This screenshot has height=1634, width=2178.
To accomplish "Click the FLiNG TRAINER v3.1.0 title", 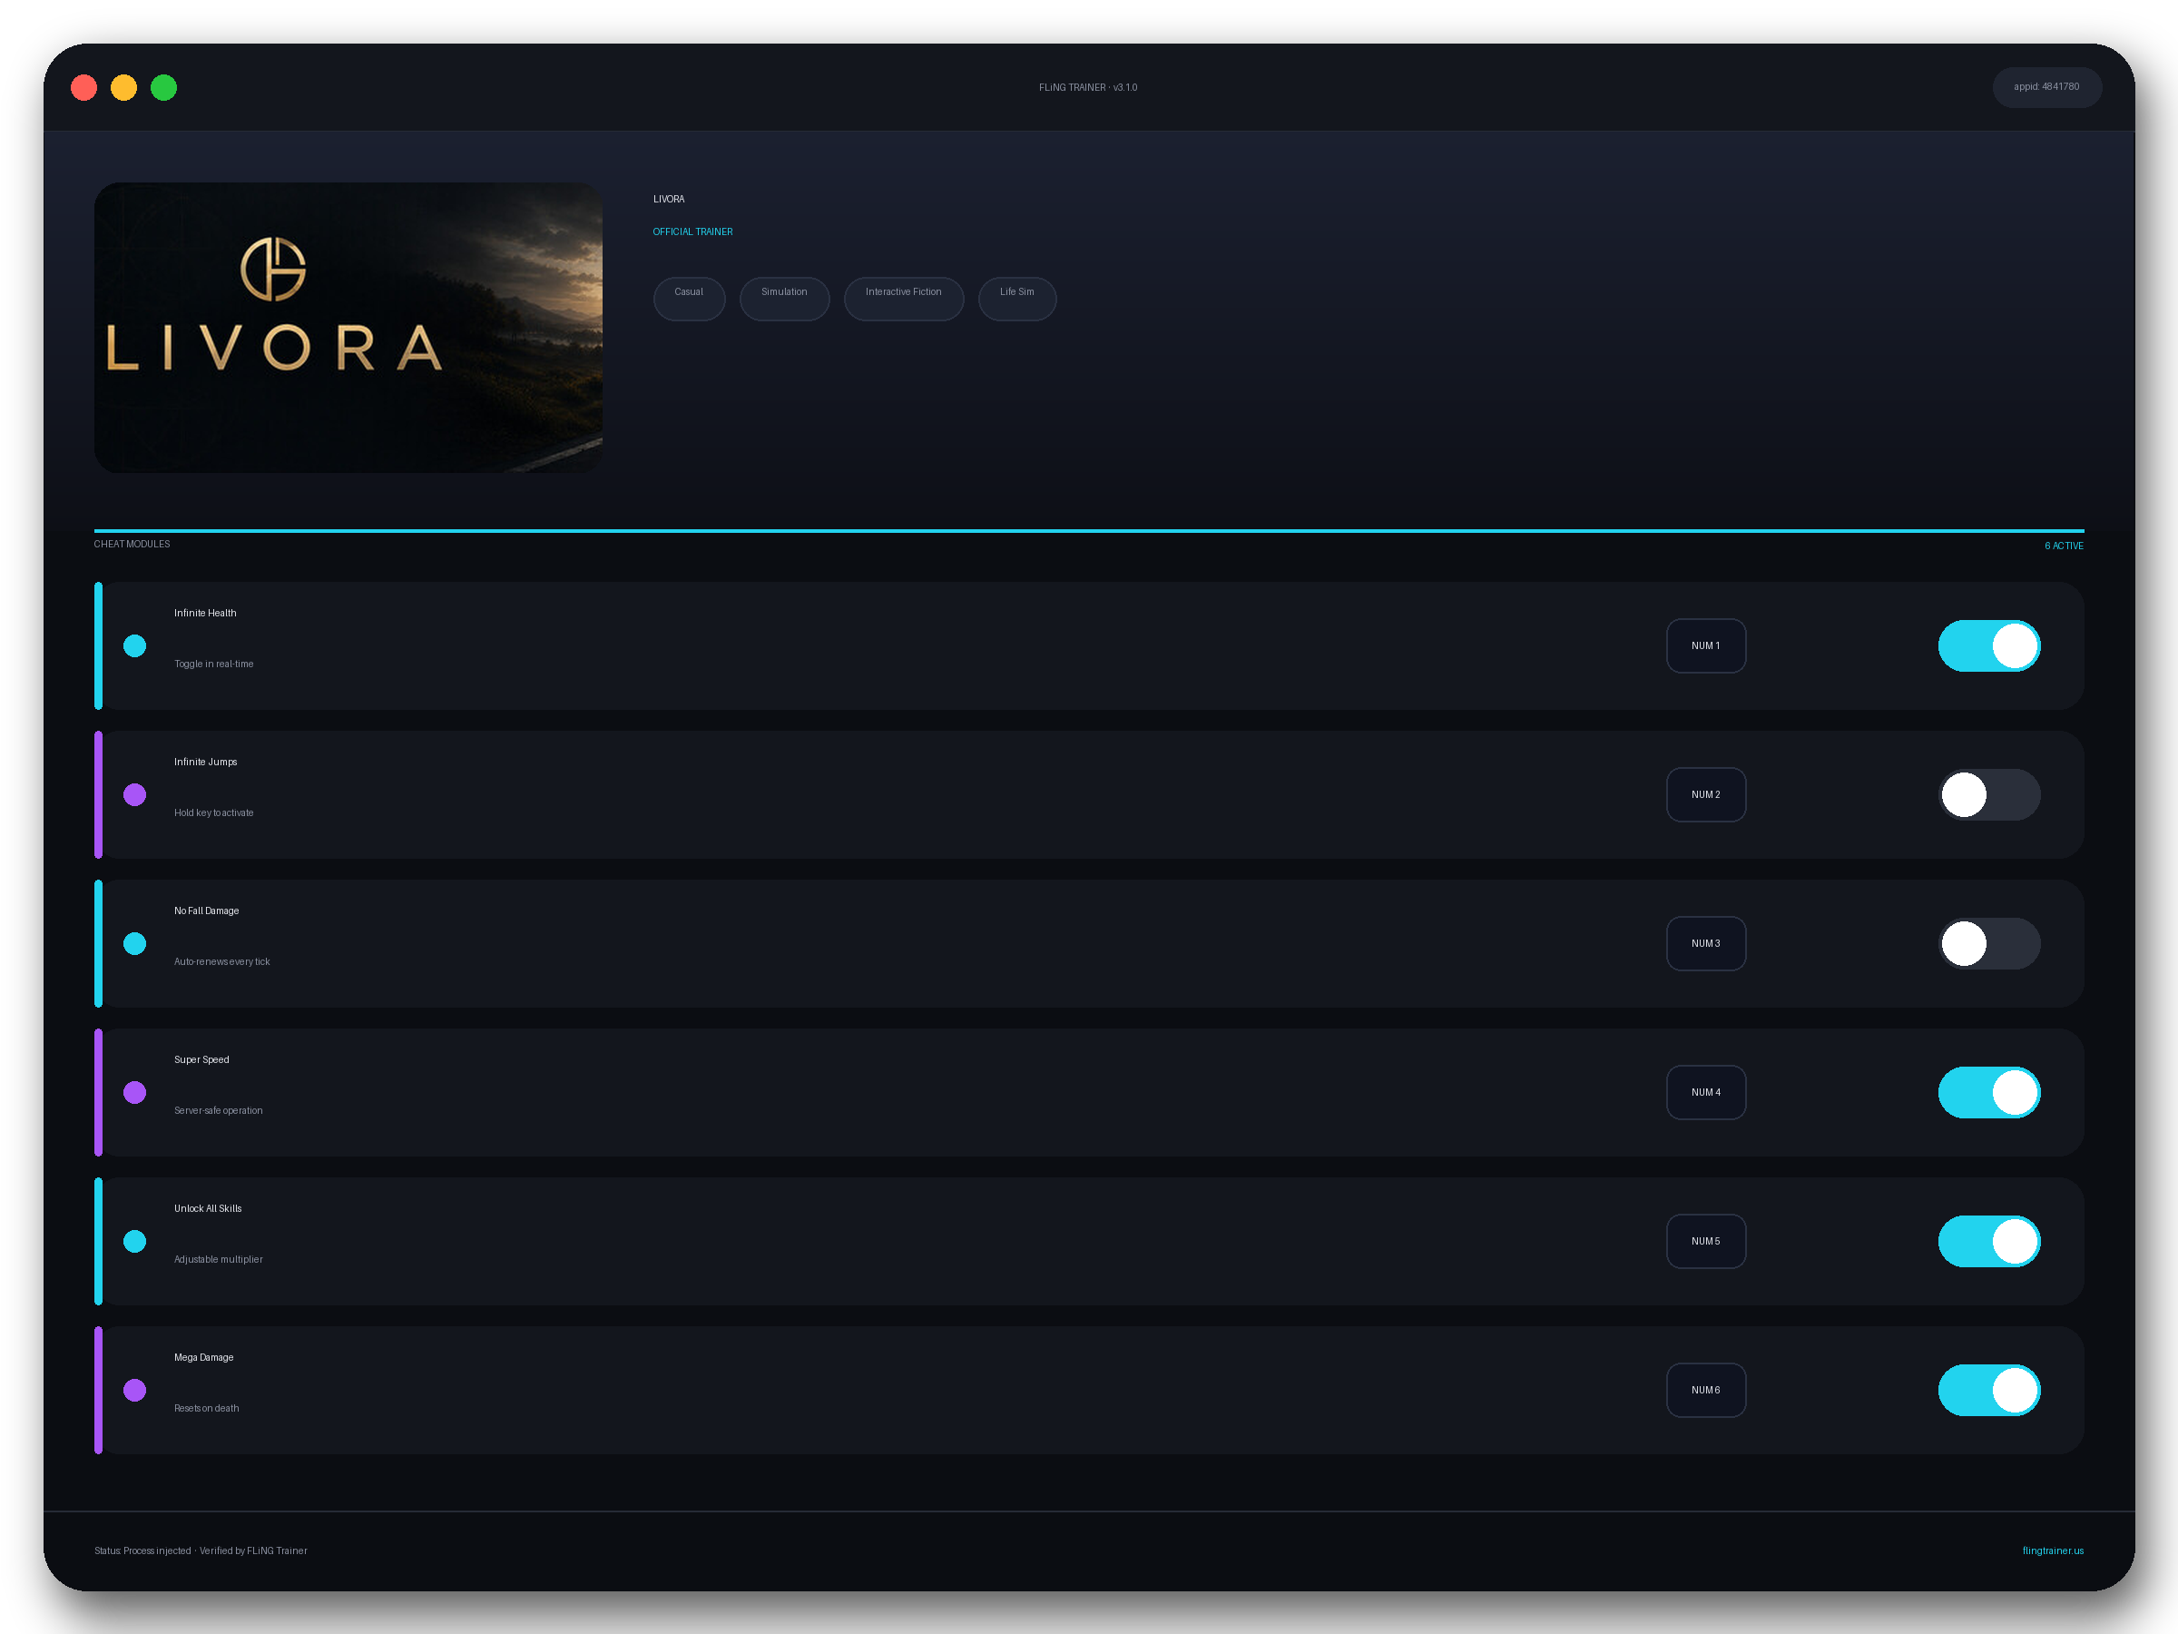I will click(x=1088, y=88).
